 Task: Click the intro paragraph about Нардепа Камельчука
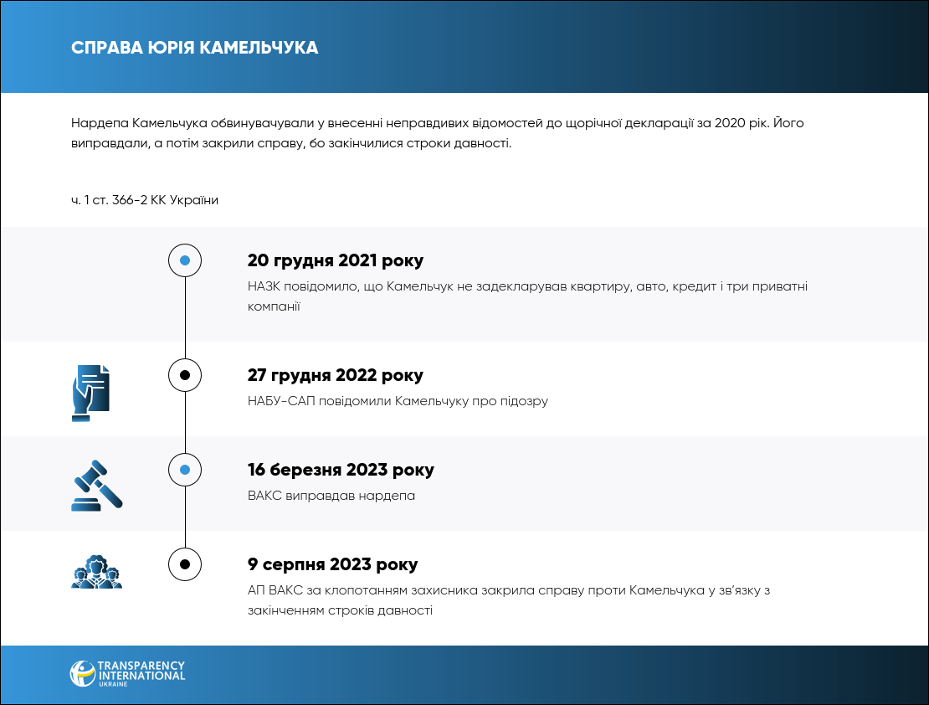[438, 133]
